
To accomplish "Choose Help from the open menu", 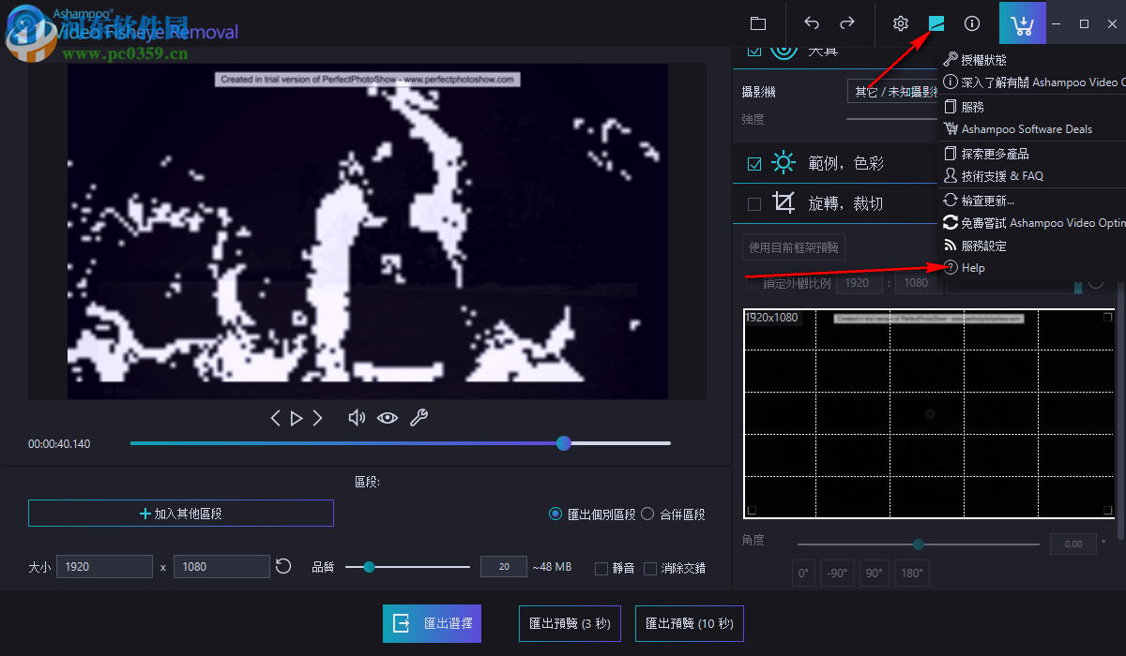I will (972, 267).
